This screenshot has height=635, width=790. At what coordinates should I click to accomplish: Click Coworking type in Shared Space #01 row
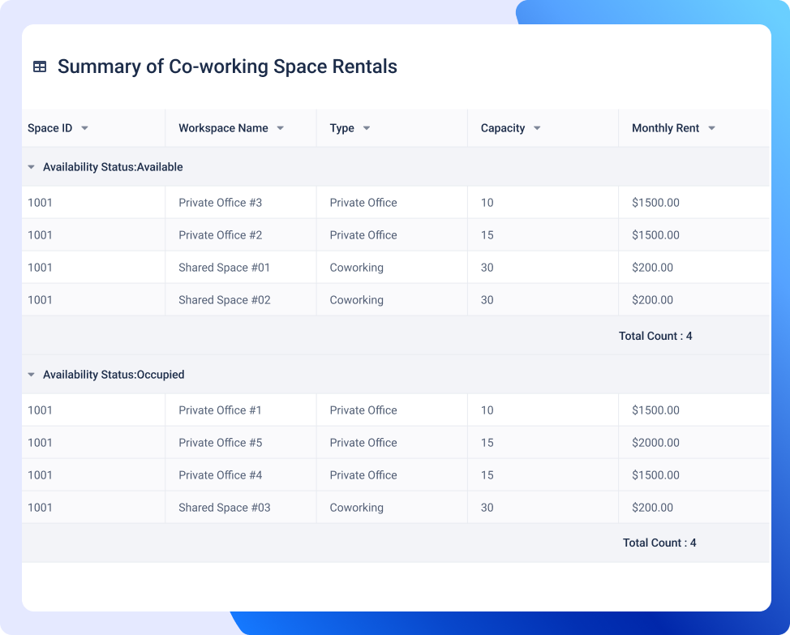click(357, 268)
